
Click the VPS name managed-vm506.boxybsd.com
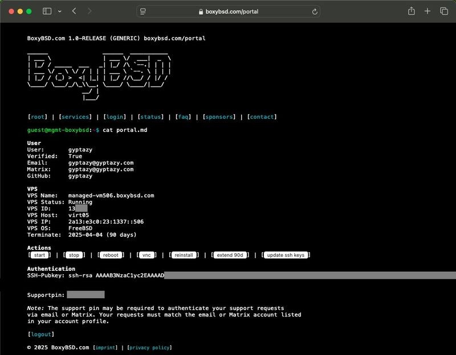click(x=111, y=196)
